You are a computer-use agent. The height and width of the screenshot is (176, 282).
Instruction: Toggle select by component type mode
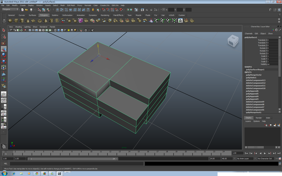[48, 10]
